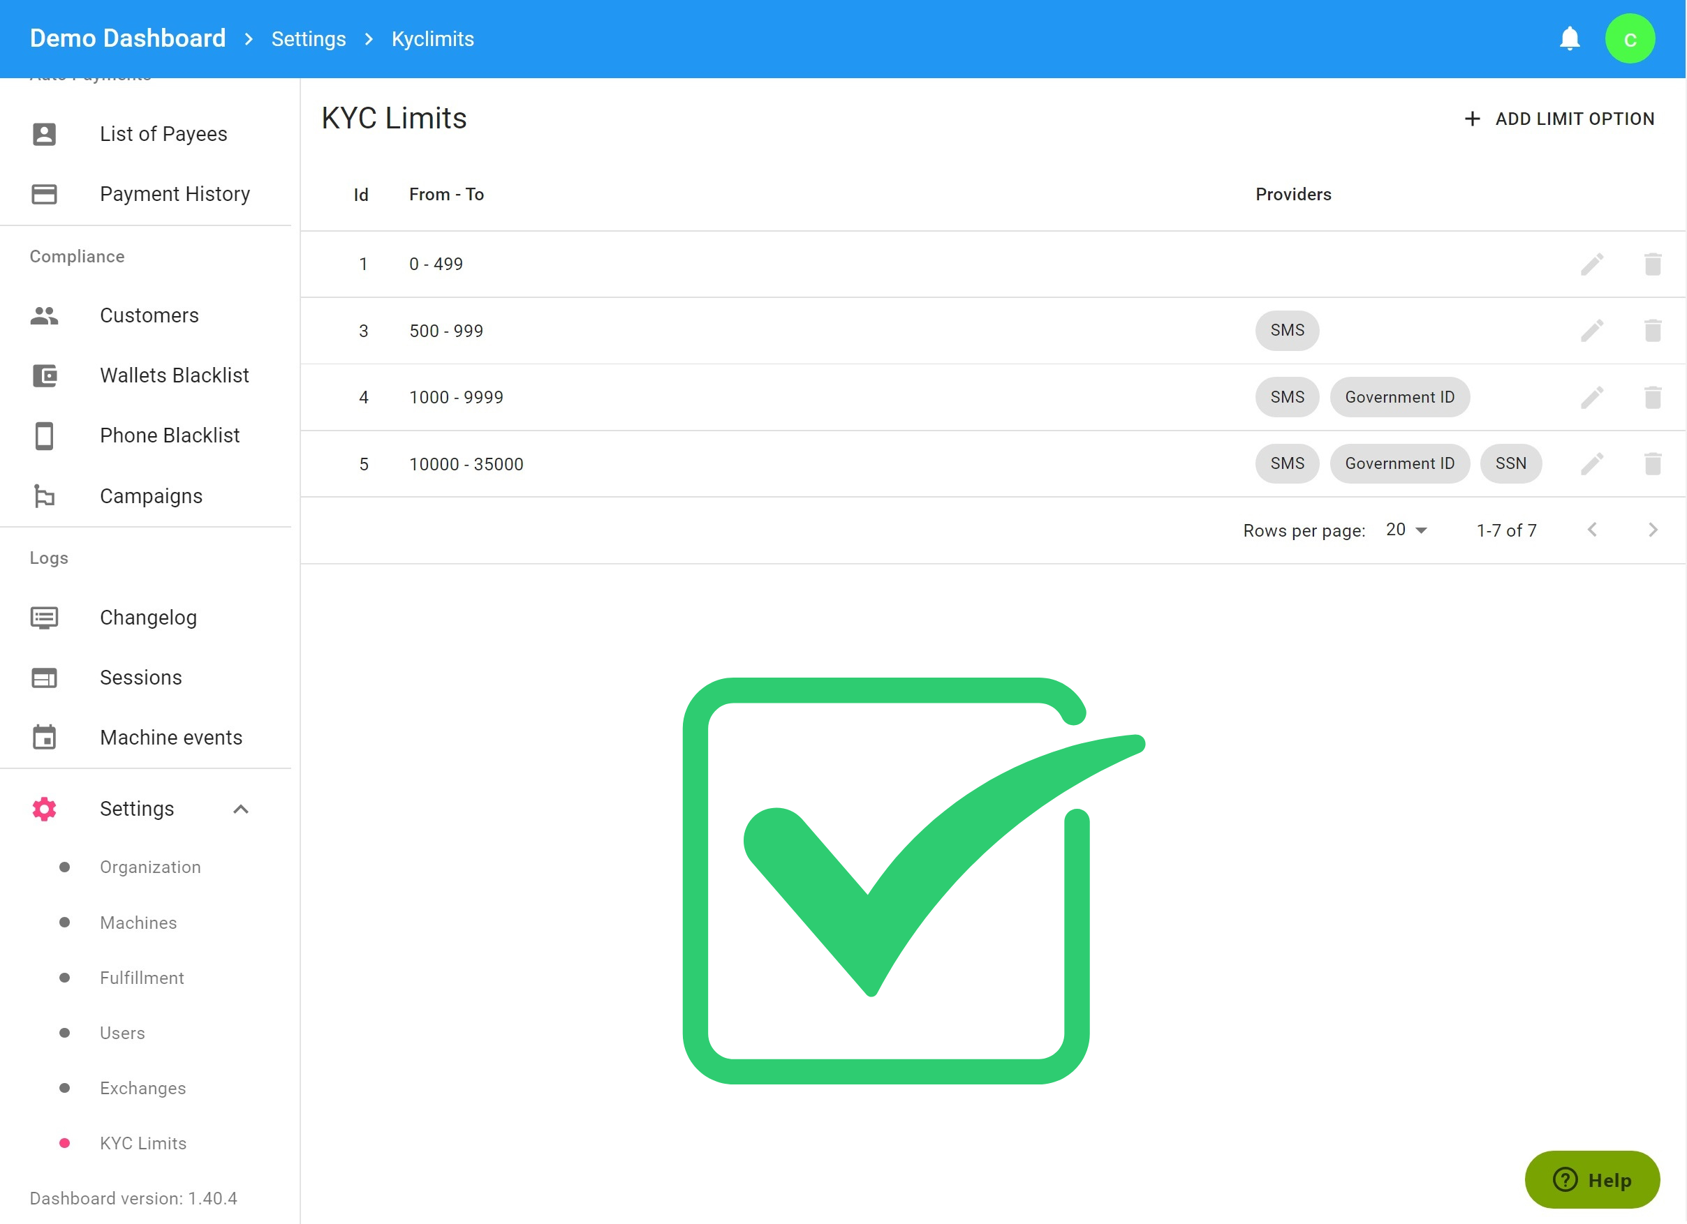Click Settings breadcrumb link
Image resolution: width=1687 pixels, height=1224 pixels.
pos(308,38)
